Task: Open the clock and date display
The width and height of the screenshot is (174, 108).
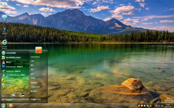Action: 168,106
